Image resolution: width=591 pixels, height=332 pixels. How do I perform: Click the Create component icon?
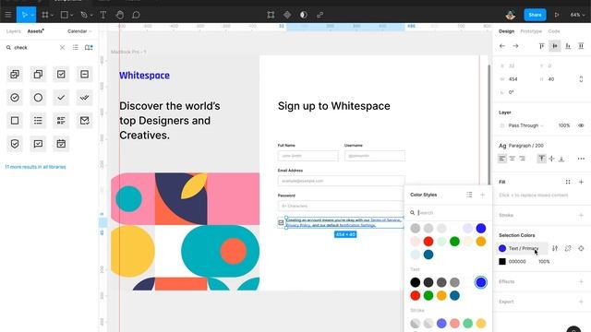(x=287, y=15)
